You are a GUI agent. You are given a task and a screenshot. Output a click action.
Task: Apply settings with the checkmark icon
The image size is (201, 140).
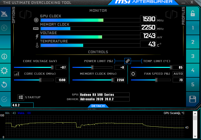pyautogui.click(x=4, y=99)
